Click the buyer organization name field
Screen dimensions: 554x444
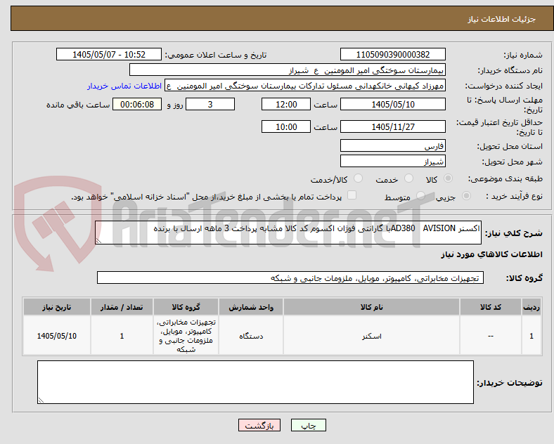[x=288, y=70]
